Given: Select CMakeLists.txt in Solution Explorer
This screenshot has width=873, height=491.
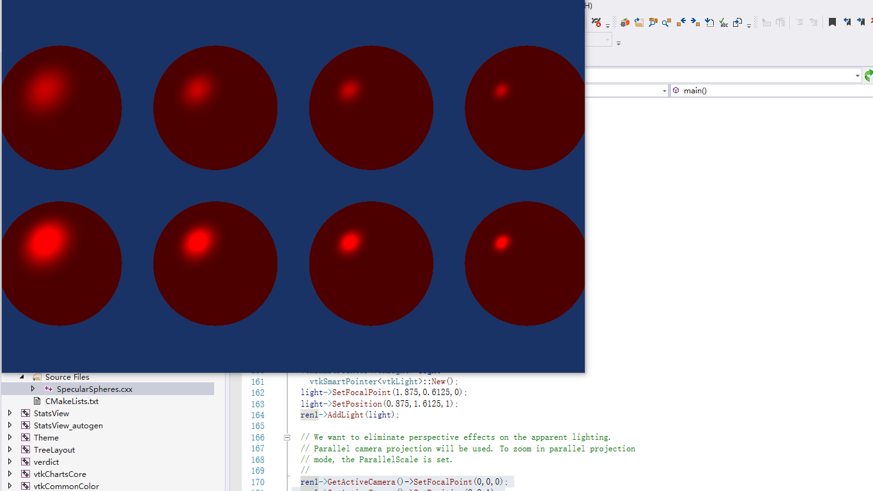Looking at the screenshot, I should [x=72, y=401].
